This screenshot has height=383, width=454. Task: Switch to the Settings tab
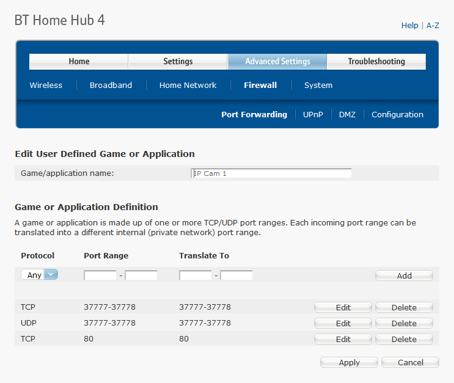tap(178, 61)
